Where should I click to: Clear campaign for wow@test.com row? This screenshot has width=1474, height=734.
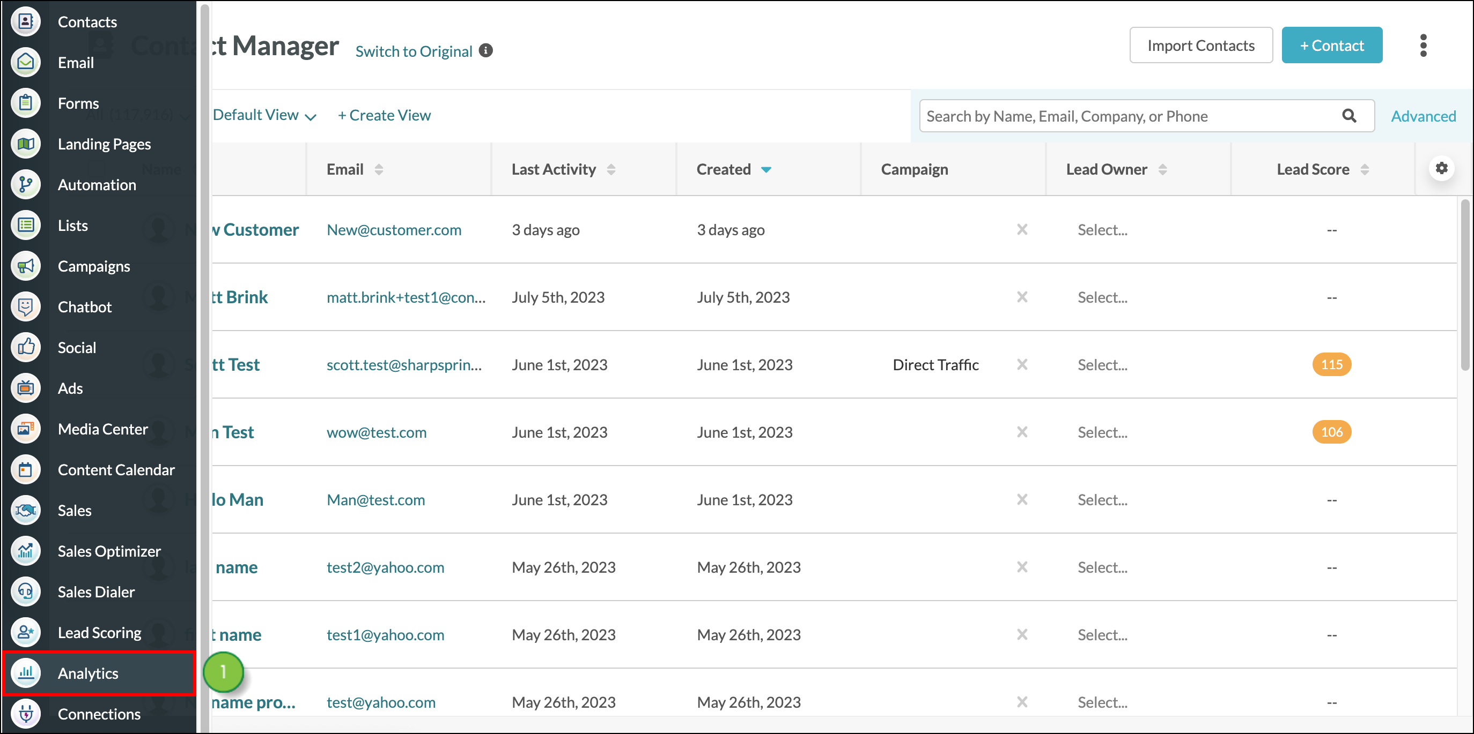pos(1022,432)
